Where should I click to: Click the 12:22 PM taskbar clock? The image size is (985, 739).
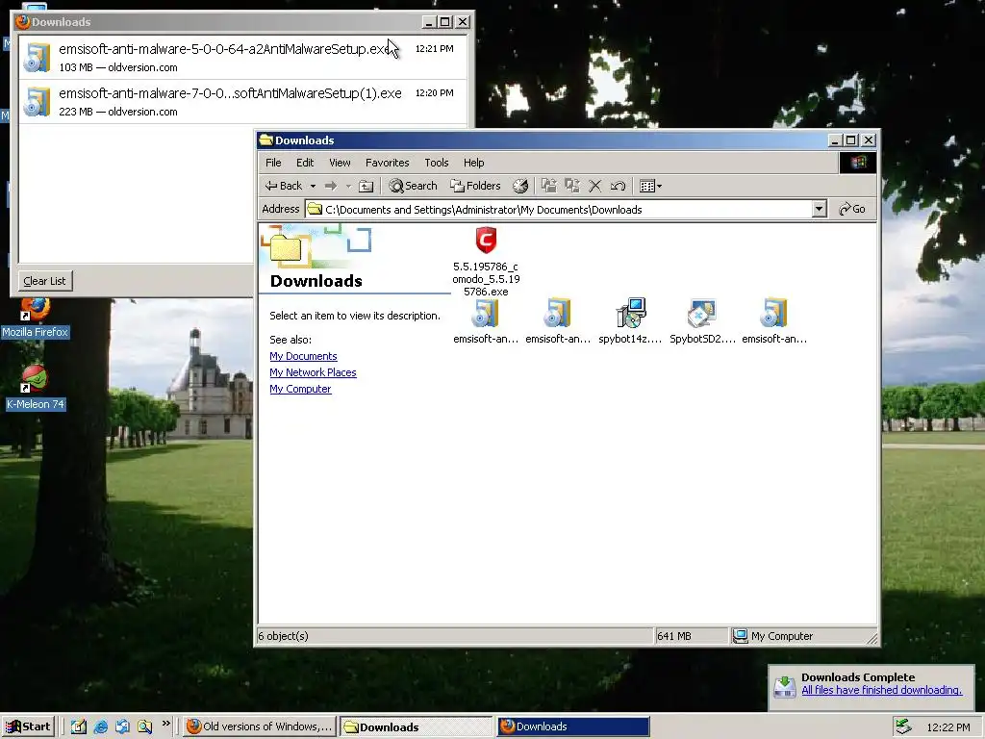pos(947,727)
